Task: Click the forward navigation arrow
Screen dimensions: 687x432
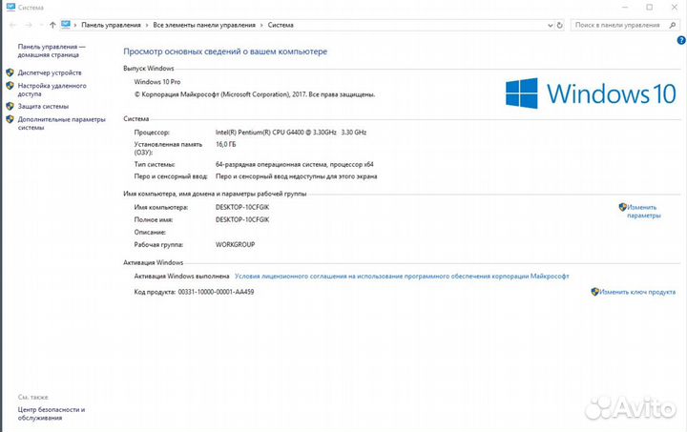Action: coord(26,24)
